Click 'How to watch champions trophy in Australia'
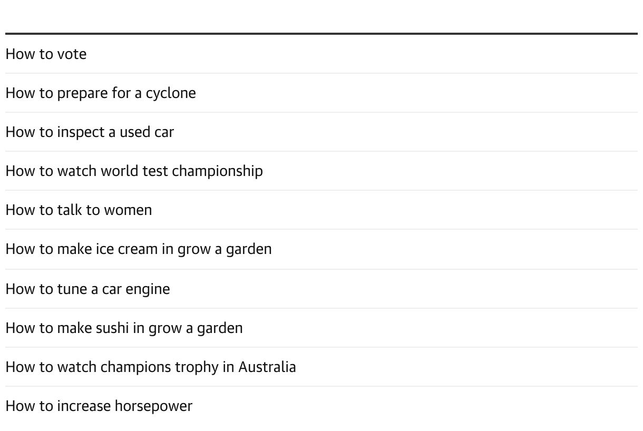Image resolution: width=643 pixels, height=431 pixels. click(151, 367)
